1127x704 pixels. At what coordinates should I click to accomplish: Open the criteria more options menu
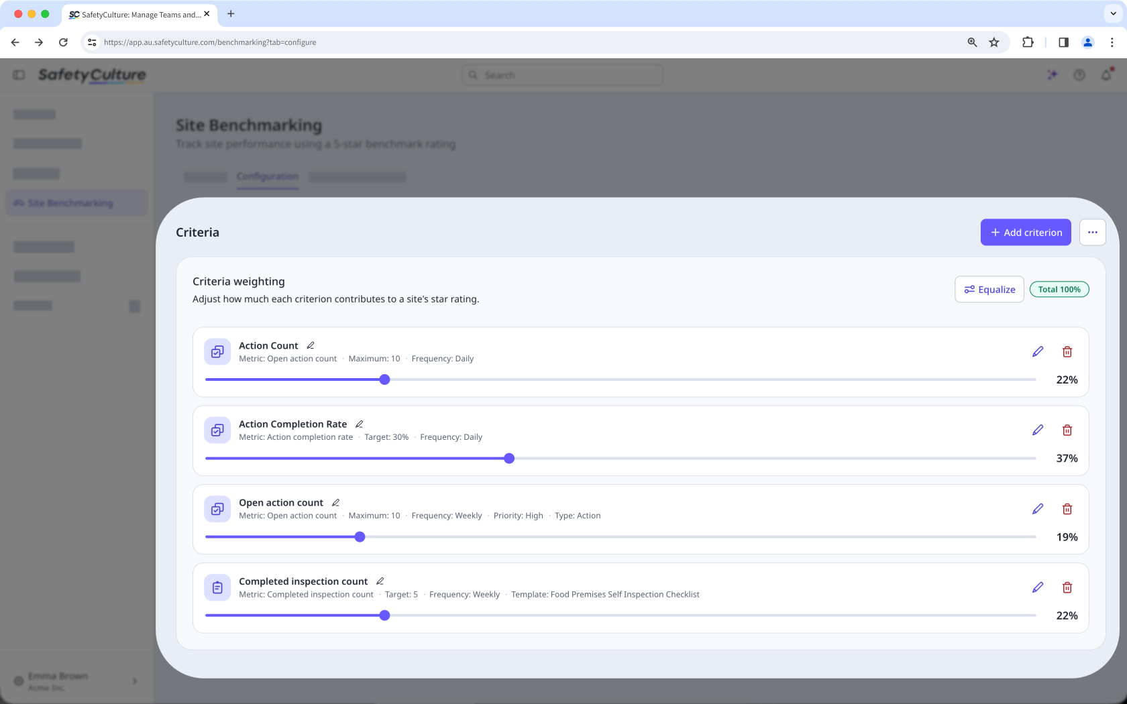click(x=1092, y=232)
